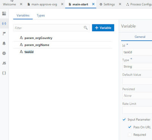This screenshot has height=140, width=152.
Task: Switch to the Variables subtab
Action: coord(23,15)
